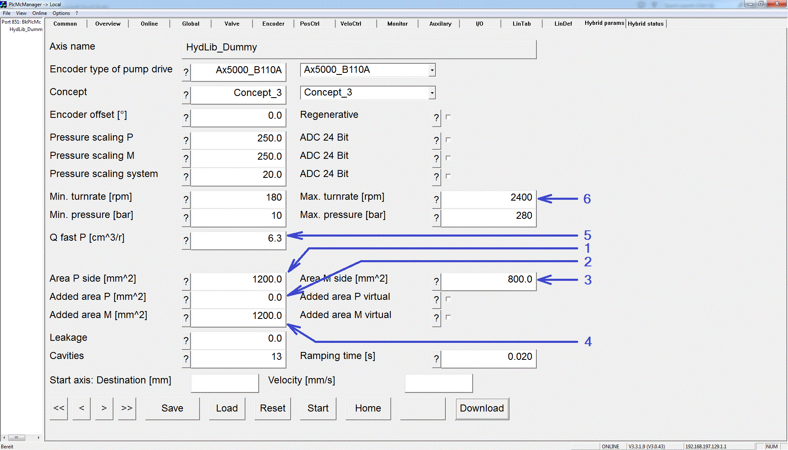Image resolution: width=788 pixels, height=450 pixels.
Task: Click '?' help for Q fast P
Action: (x=186, y=241)
